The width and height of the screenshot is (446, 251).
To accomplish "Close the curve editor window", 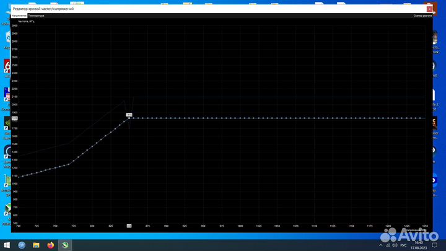I will [429, 9].
